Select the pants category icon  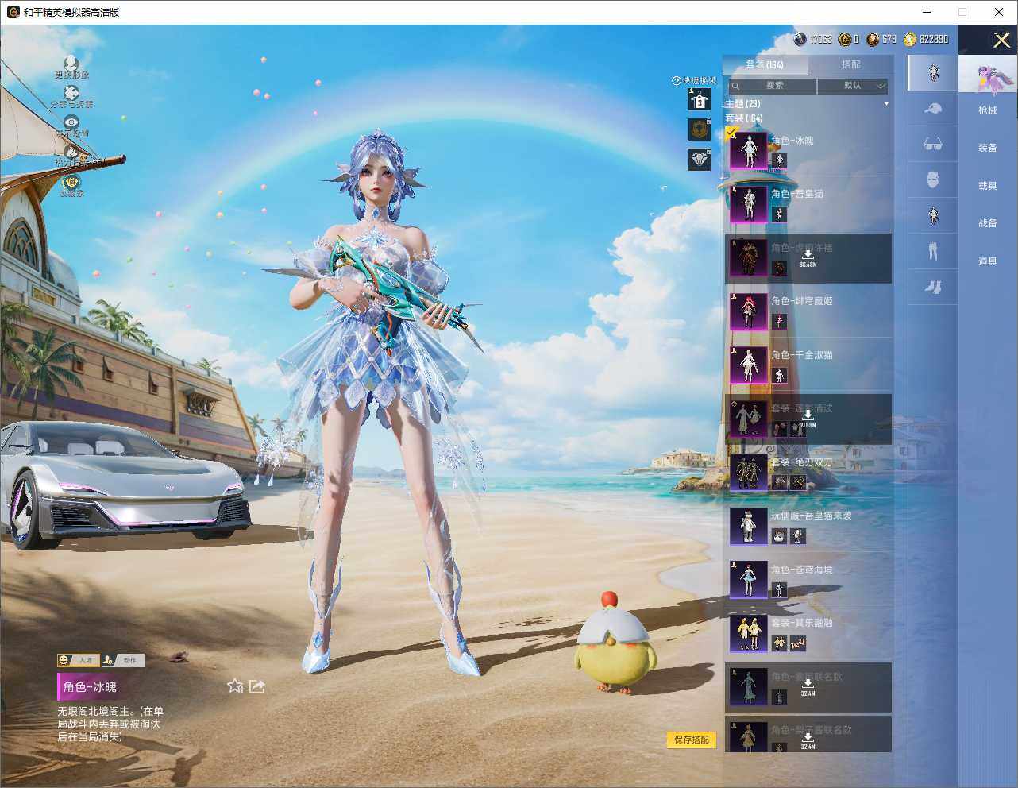click(x=933, y=251)
